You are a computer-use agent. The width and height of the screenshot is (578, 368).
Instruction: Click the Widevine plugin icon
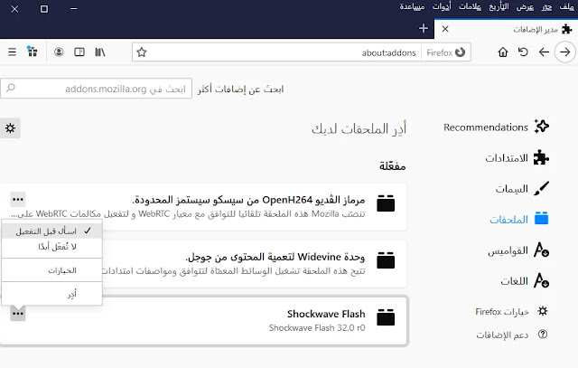(x=386, y=259)
